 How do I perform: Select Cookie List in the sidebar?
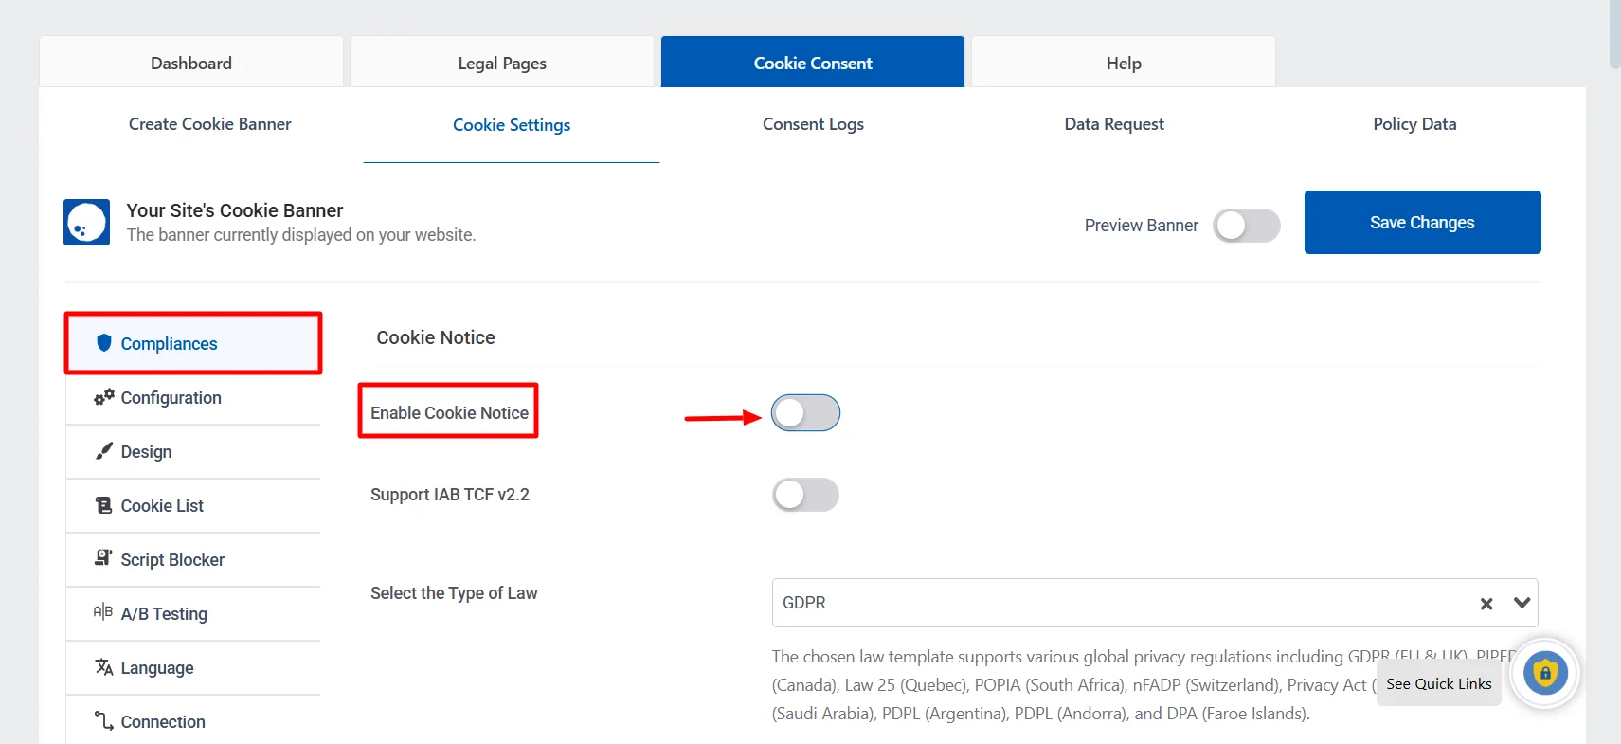click(193, 505)
